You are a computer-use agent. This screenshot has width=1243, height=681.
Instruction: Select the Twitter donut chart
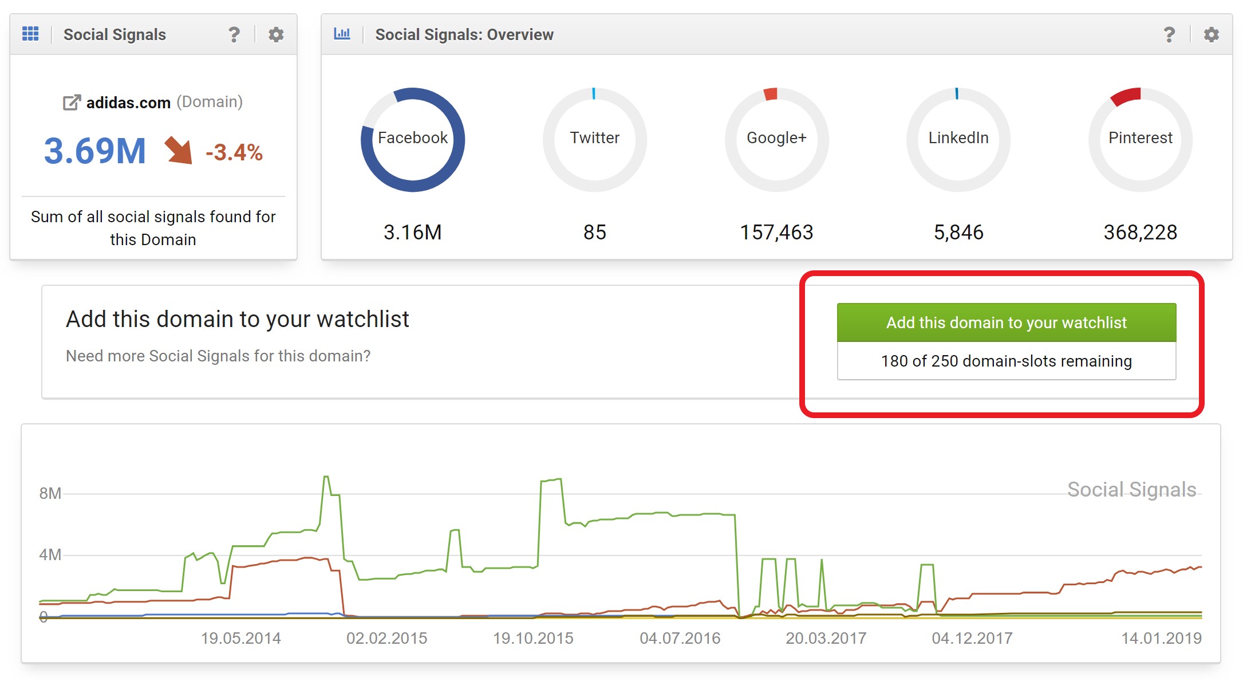595,139
